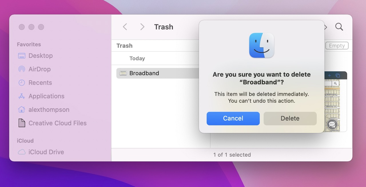Click the Recents clock icon
366x187 pixels.
(22, 83)
